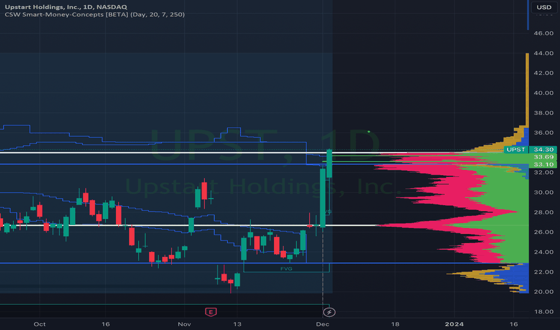Click the Upstart Holdings symbol title
Screen dimensions: 560x330
(65, 7)
